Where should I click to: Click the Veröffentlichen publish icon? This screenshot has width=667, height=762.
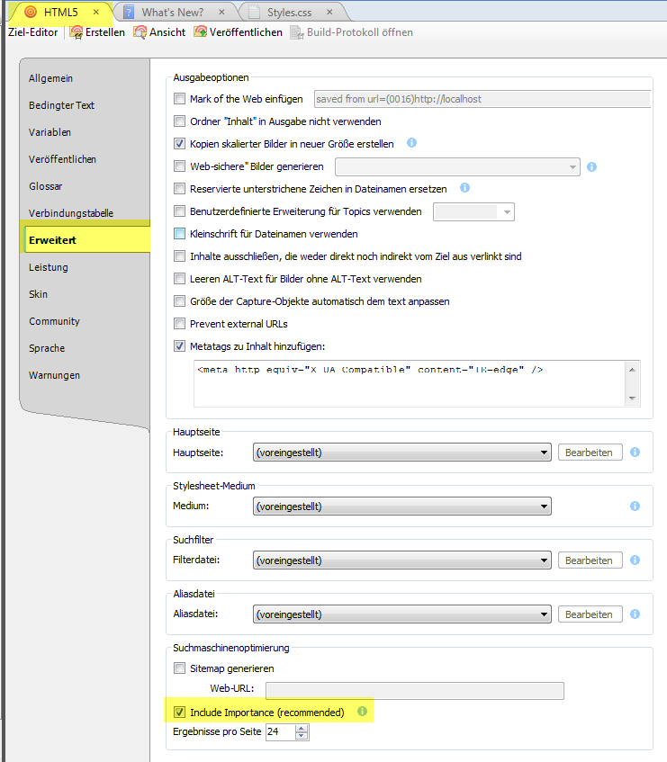point(201,32)
